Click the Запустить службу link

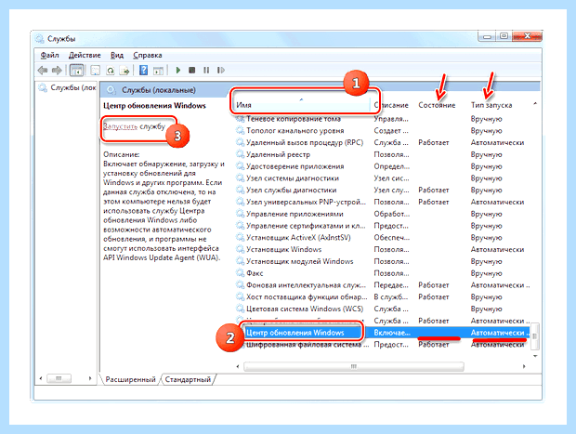[x=134, y=126]
